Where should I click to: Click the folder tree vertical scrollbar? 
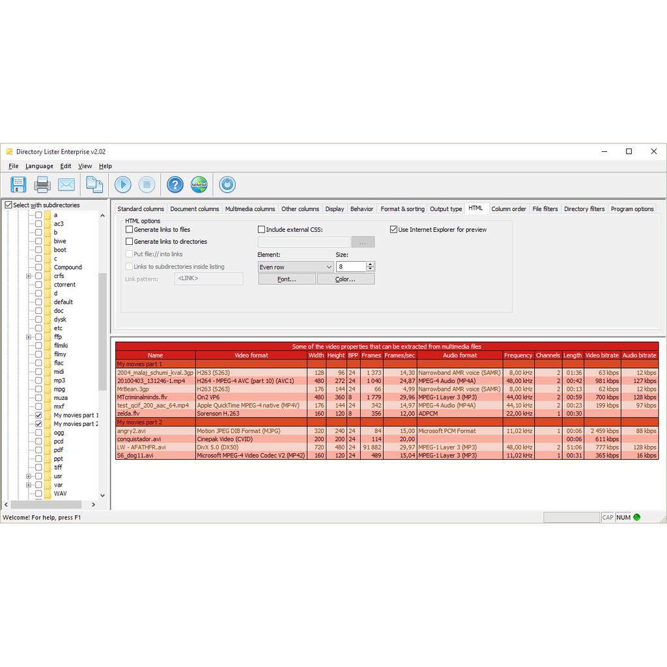coord(102,326)
